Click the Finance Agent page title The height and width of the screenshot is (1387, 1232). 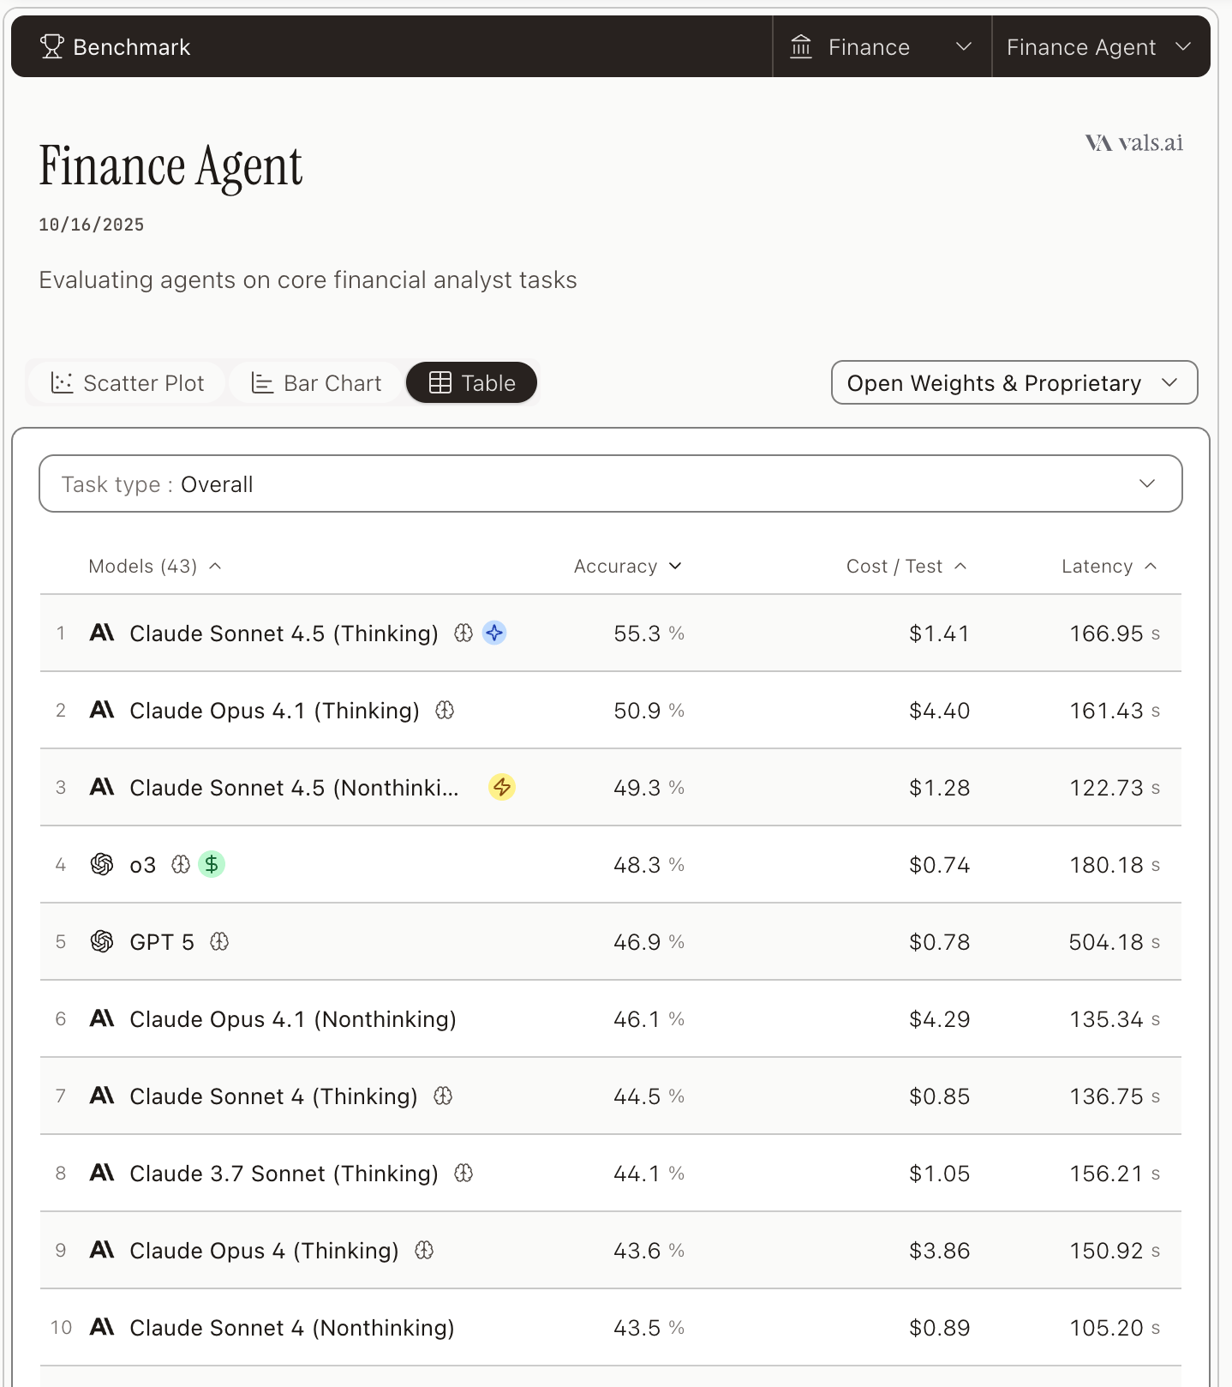[170, 166]
